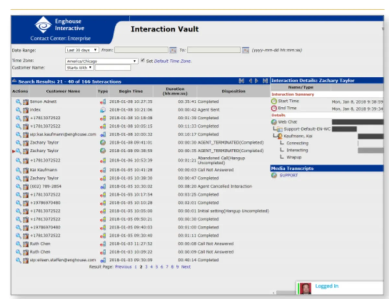Go to last results page icon

point(265,81)
